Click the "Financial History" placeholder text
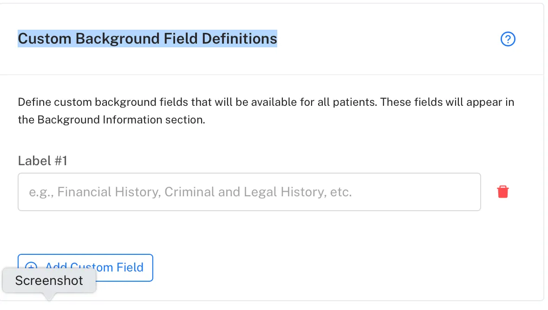The image size is (548, 310). coord(108,192)
